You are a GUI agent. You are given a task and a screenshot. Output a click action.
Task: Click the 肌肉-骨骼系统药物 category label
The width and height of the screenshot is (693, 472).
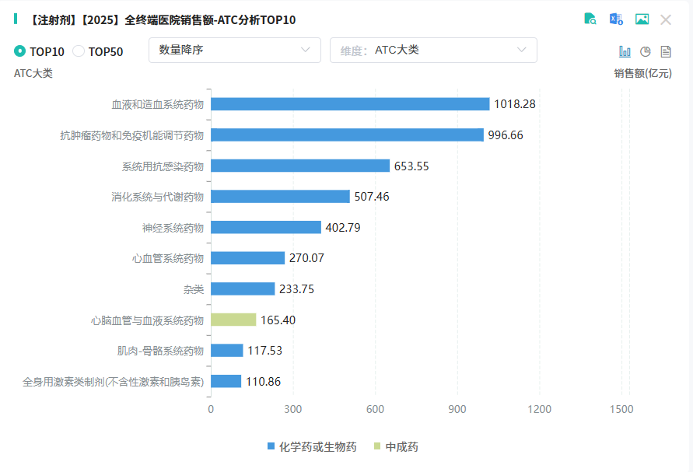tap(160, 351)
